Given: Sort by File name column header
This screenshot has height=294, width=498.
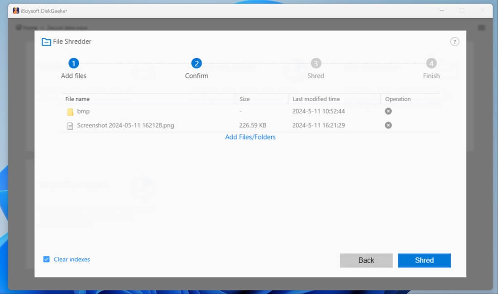Looking at the screenshot, I should (x=77, y=99).
